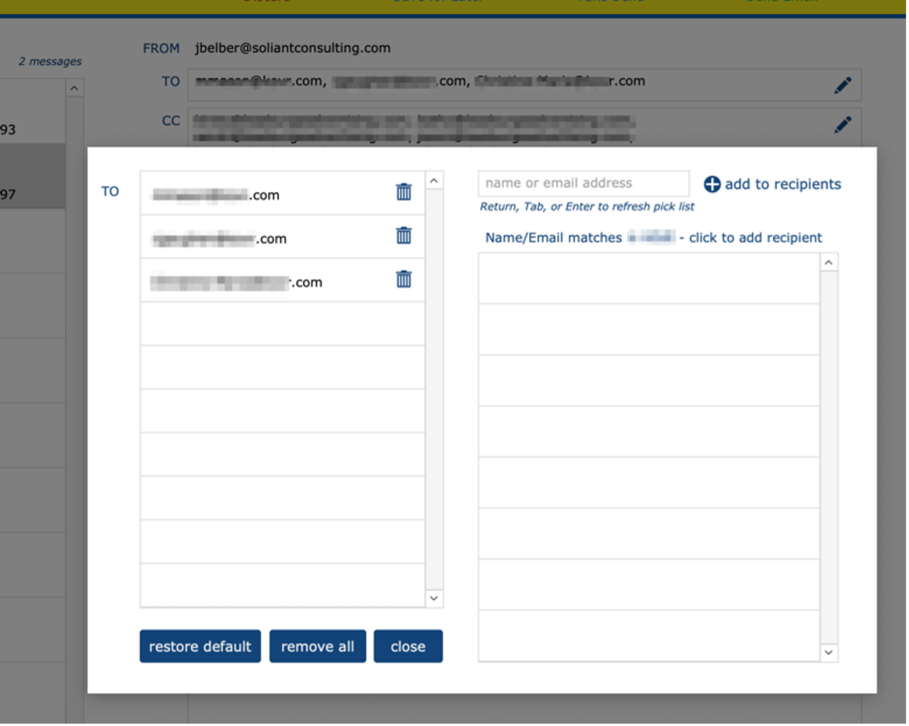This screenshot has height=726, width=909.
Task: Click the plus icon beside add to recipients
Action: click(712, 184)
